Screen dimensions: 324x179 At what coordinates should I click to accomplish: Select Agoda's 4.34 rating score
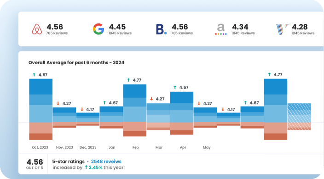click(x=240, y=27)
